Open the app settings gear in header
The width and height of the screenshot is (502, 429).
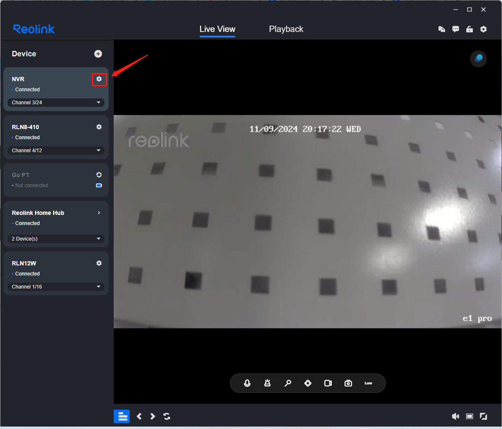[x=483, y=29]
